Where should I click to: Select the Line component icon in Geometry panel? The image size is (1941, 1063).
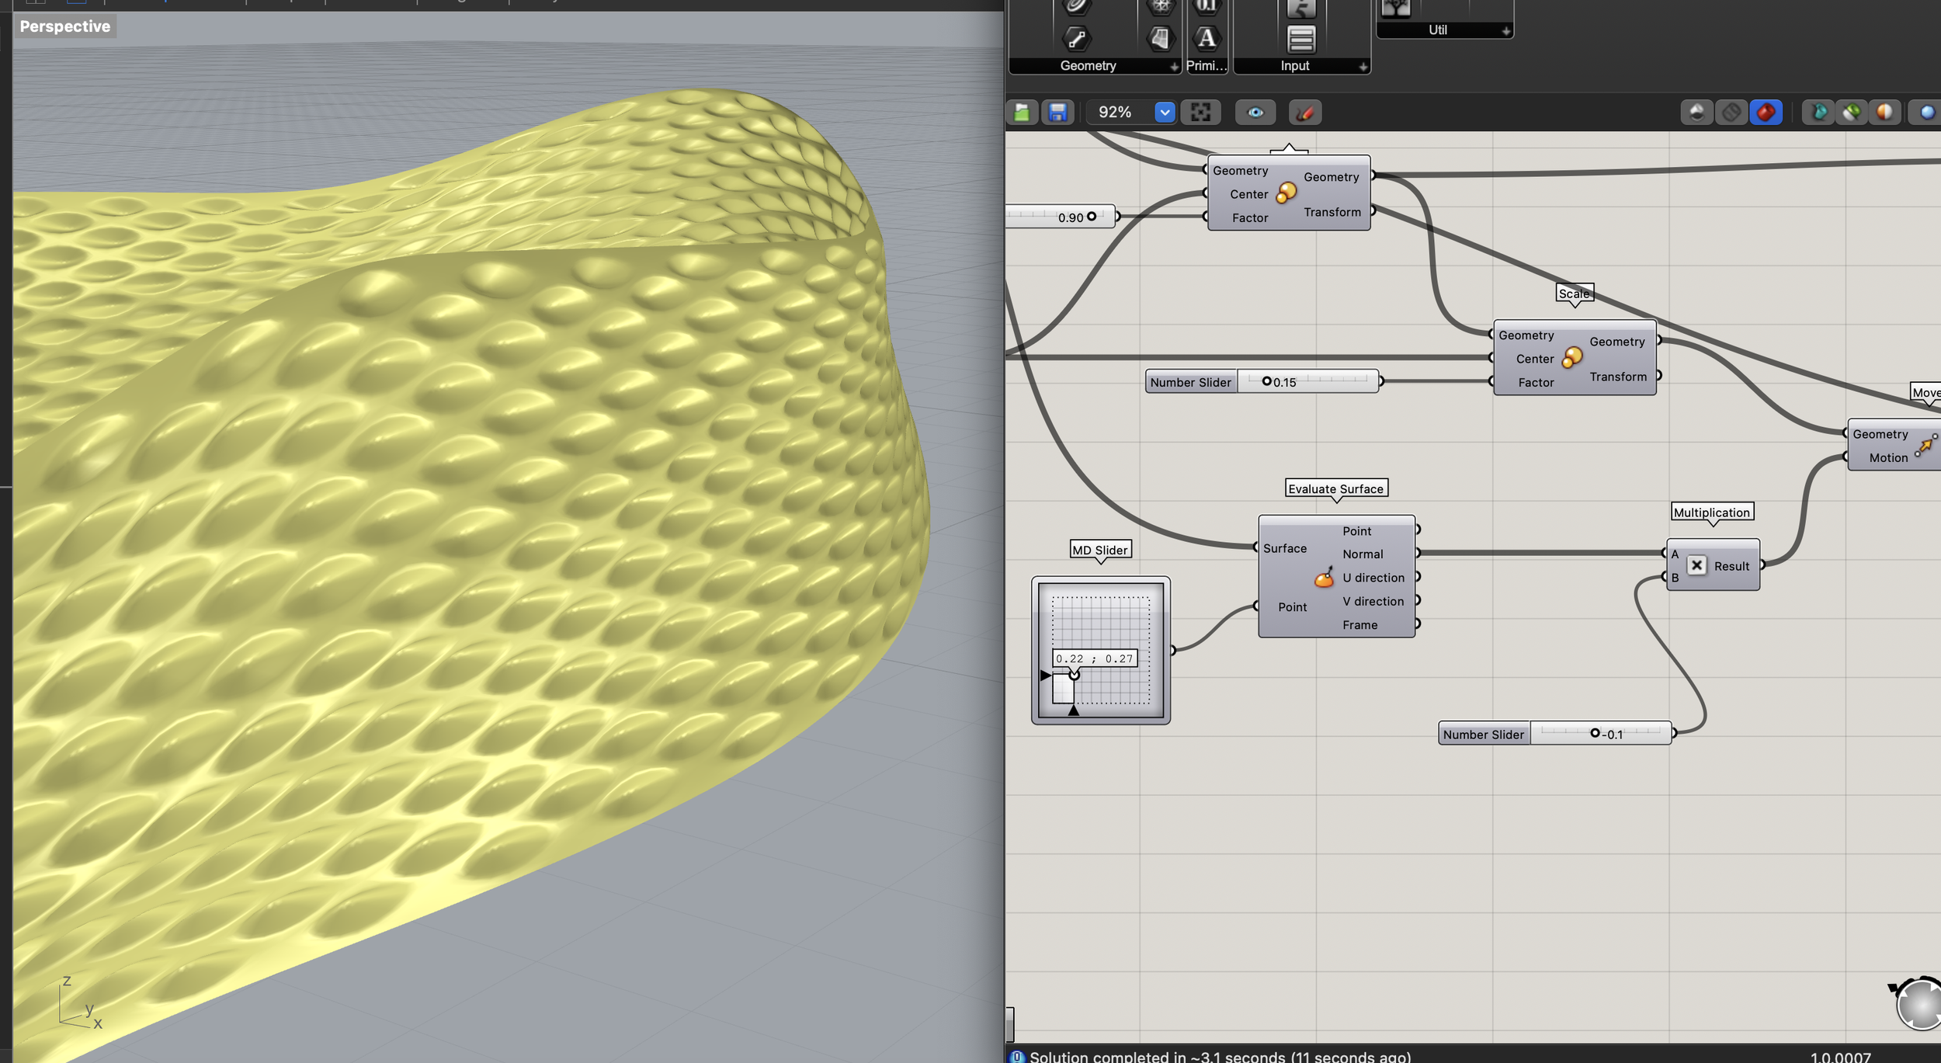1077,39
